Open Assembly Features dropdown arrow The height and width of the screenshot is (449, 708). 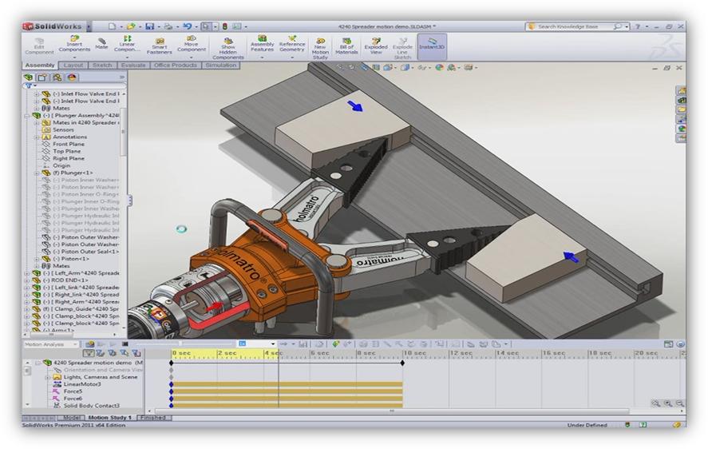pyautogui.click(x=262, y=57)
